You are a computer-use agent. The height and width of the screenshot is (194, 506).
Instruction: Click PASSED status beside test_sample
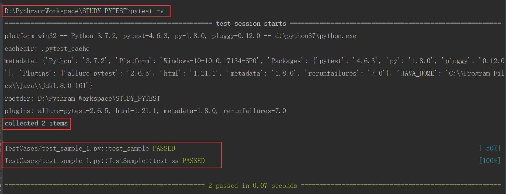(x=164, y=148)
